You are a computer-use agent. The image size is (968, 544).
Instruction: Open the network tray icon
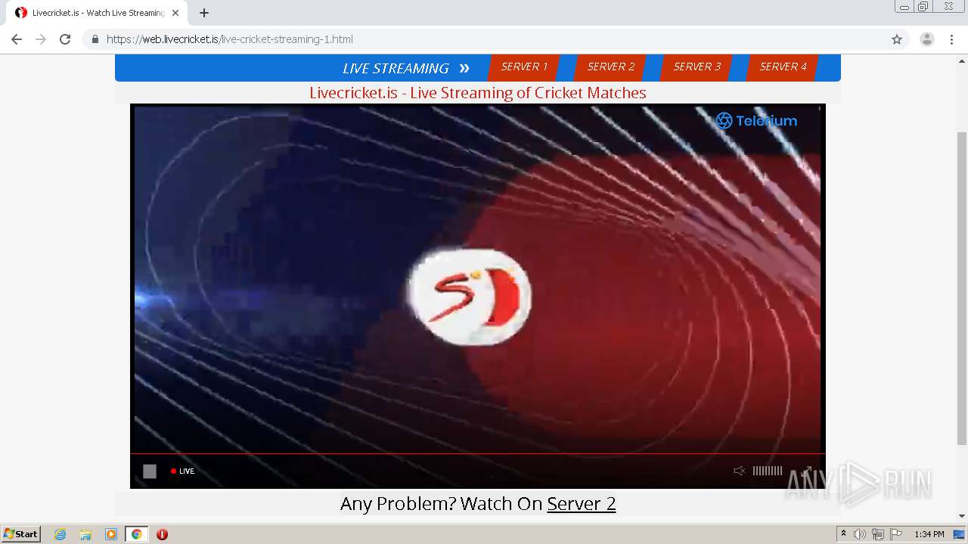click(878, 534)
